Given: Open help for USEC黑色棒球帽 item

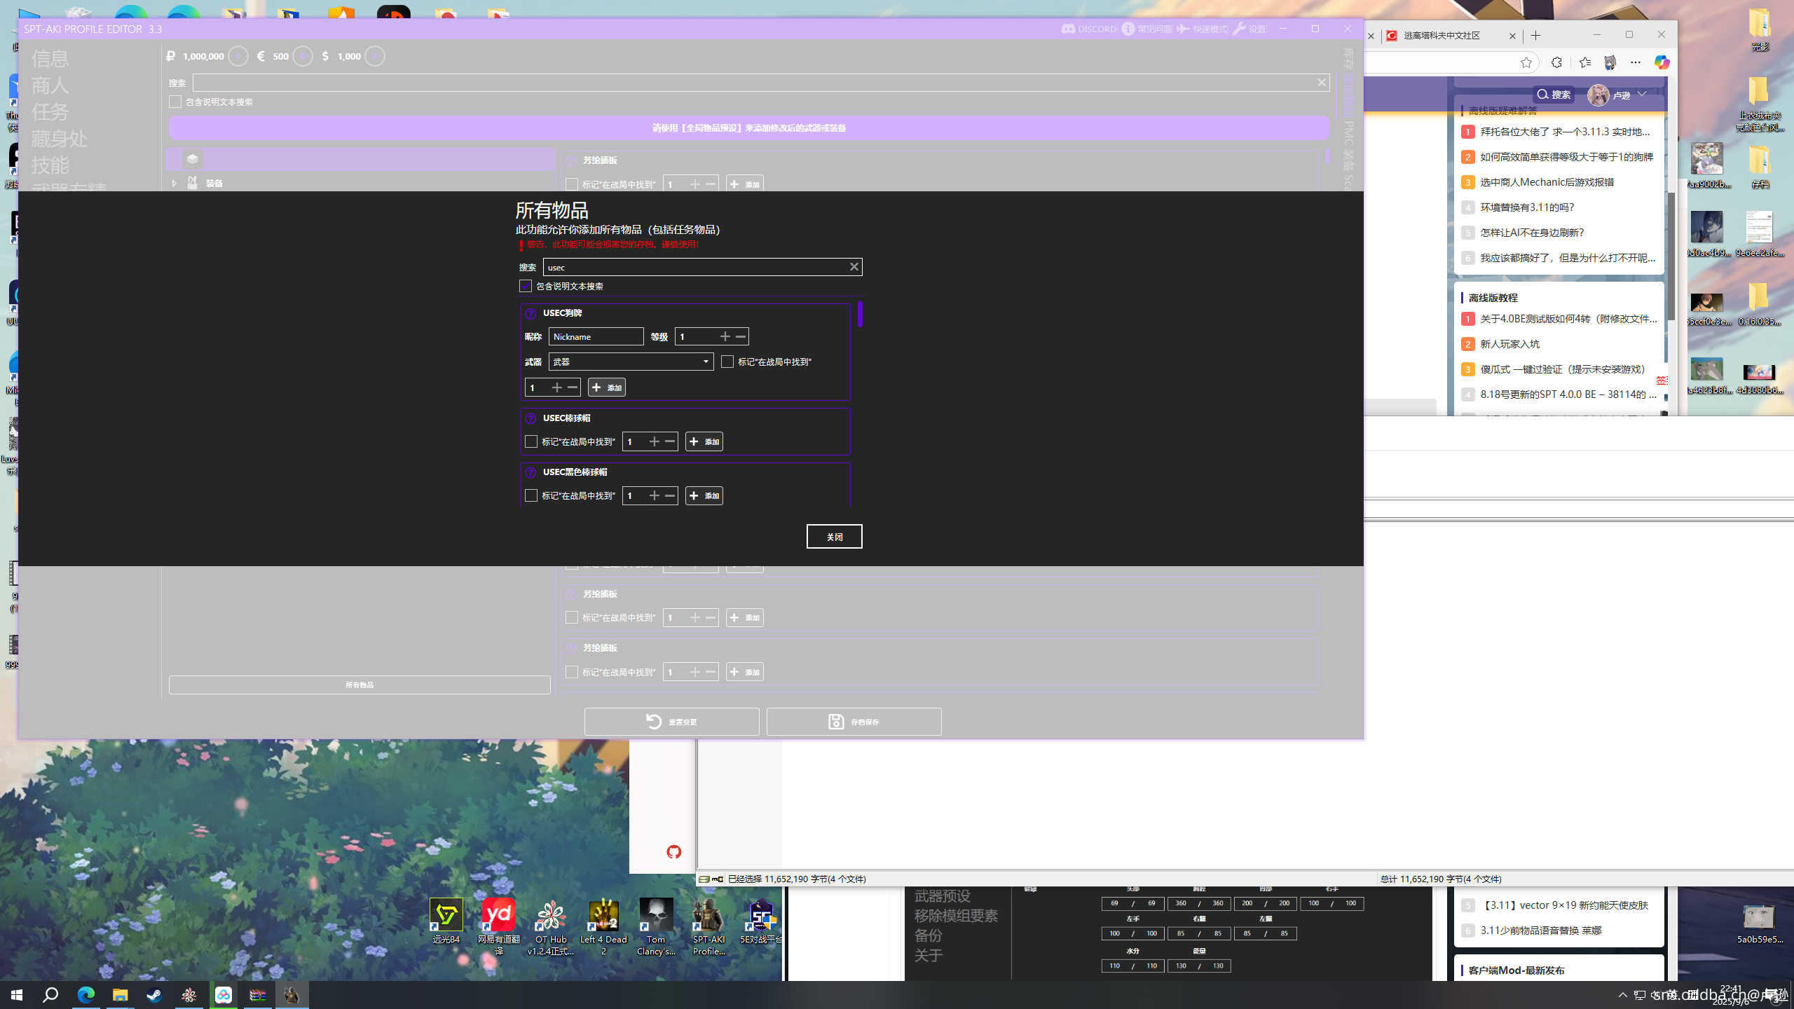Looking at the screenshot, I should coord(530,472).
